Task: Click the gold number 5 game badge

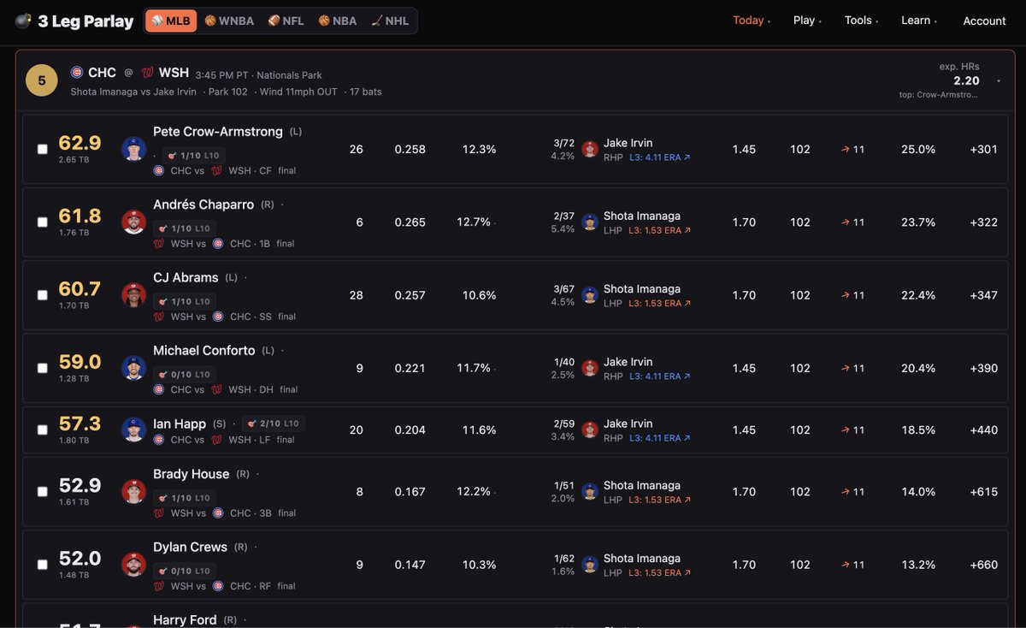Action: 42,80
